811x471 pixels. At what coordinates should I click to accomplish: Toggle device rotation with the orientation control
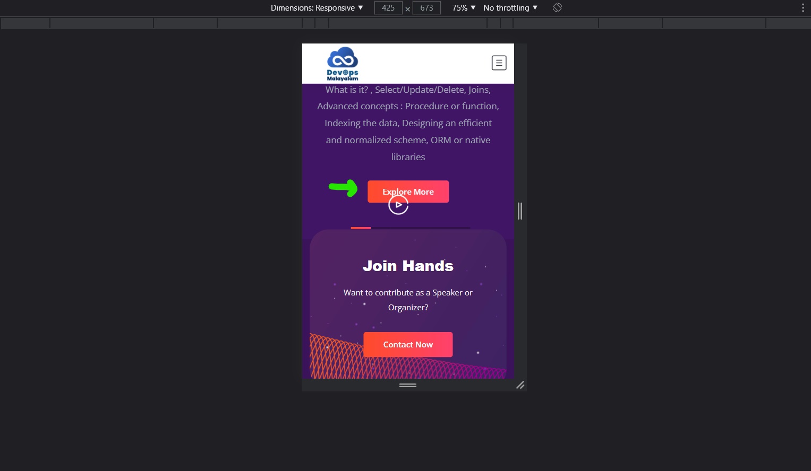coord(557,7)
